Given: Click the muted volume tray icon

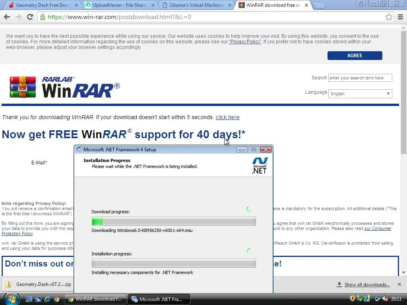Looking at the screenshot, I should (x=385, y=299).
